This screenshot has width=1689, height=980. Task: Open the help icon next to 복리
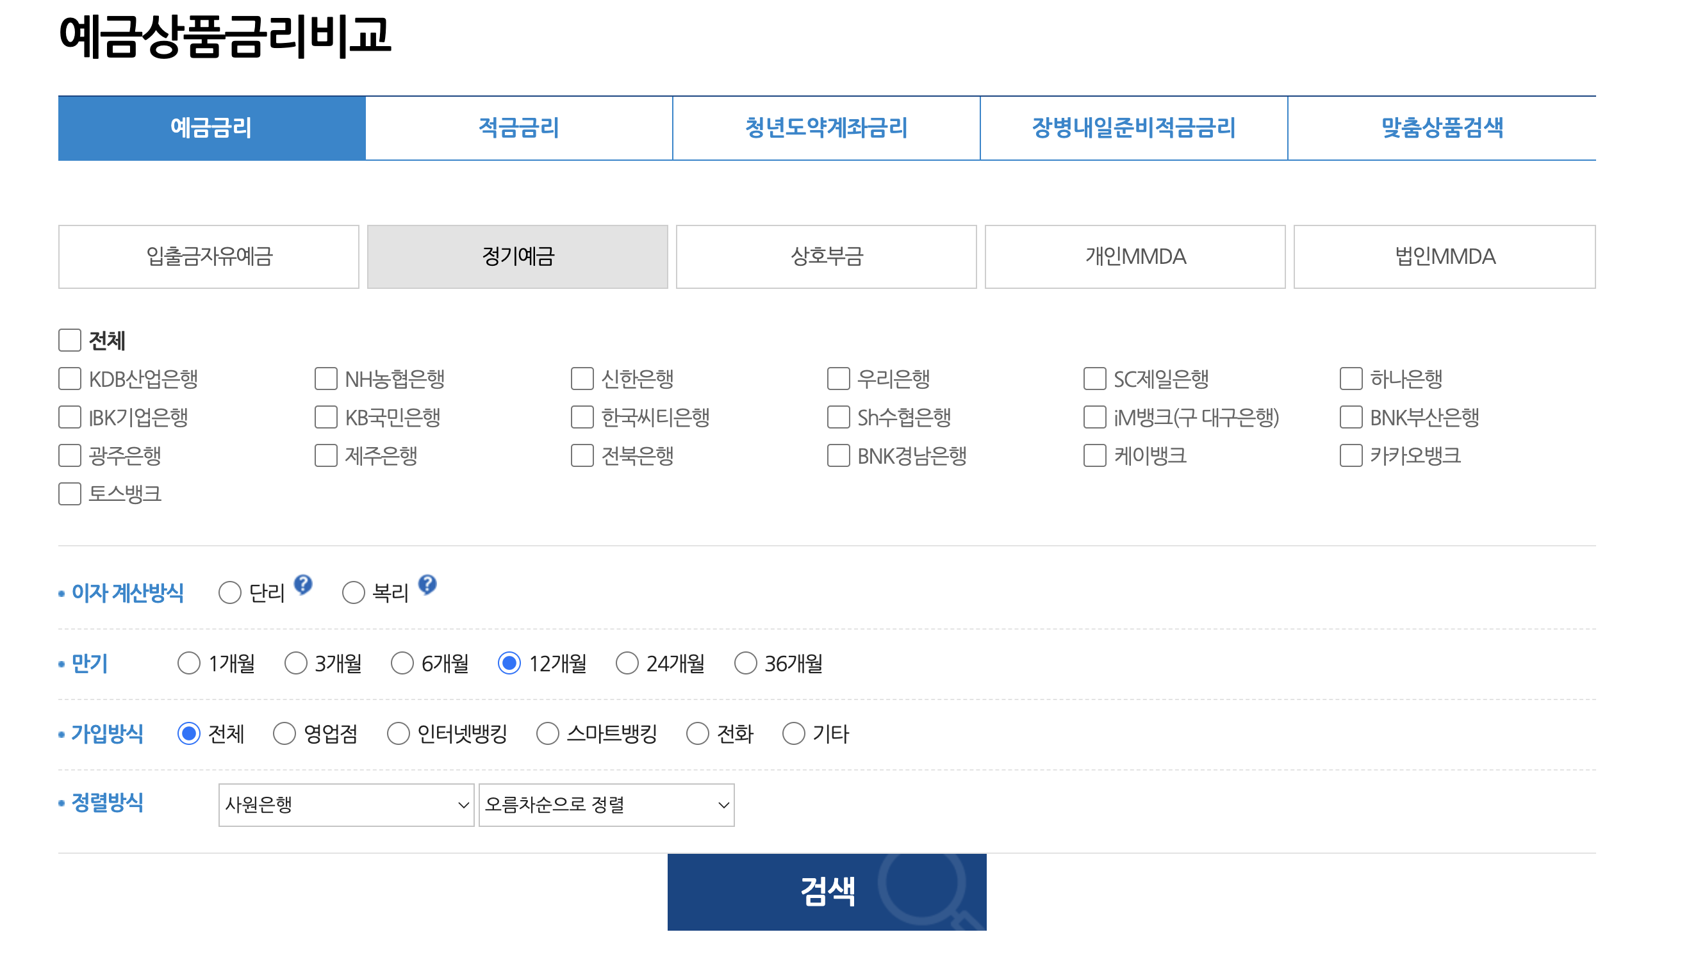[x=427, y=585]
